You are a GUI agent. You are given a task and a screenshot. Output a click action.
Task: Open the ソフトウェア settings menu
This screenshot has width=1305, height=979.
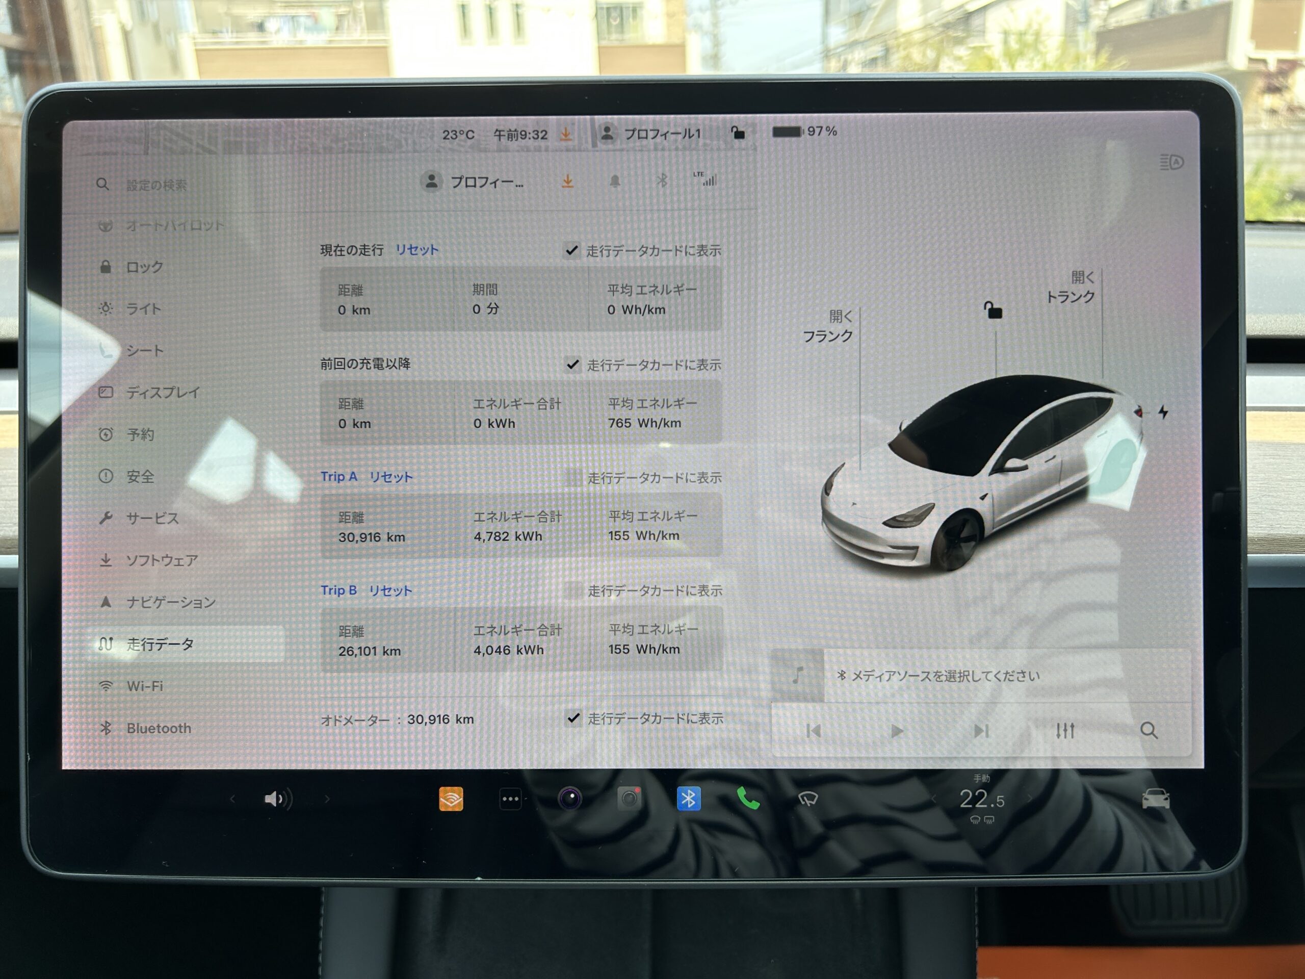tap(148, 560)
